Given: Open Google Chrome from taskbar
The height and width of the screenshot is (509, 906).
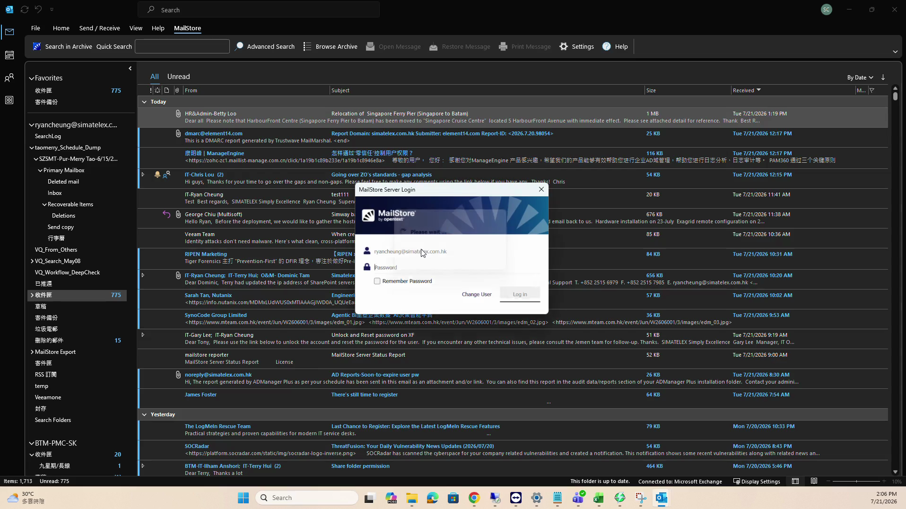Looking at the screenshot, I should point(474,498).
